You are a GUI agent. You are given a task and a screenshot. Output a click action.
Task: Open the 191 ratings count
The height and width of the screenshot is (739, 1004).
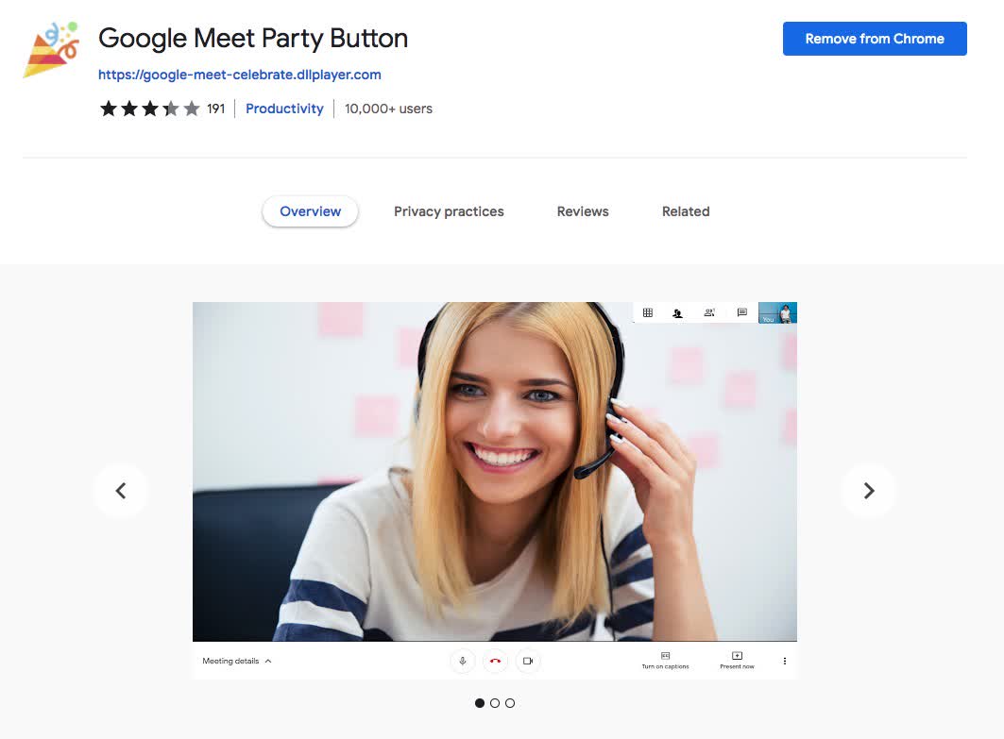(x=215, y=109)
